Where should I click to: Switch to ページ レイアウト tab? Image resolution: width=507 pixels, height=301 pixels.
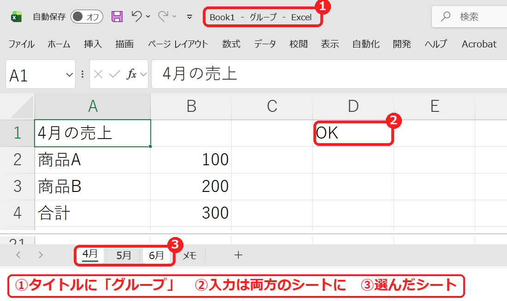178,44
